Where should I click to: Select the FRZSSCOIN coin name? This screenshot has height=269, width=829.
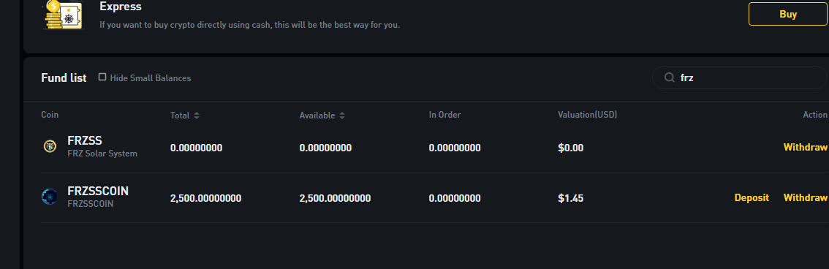(98, 191)
